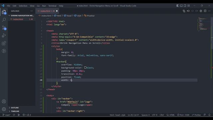Toggle the secondary side bar layout icon

[185, 6]
